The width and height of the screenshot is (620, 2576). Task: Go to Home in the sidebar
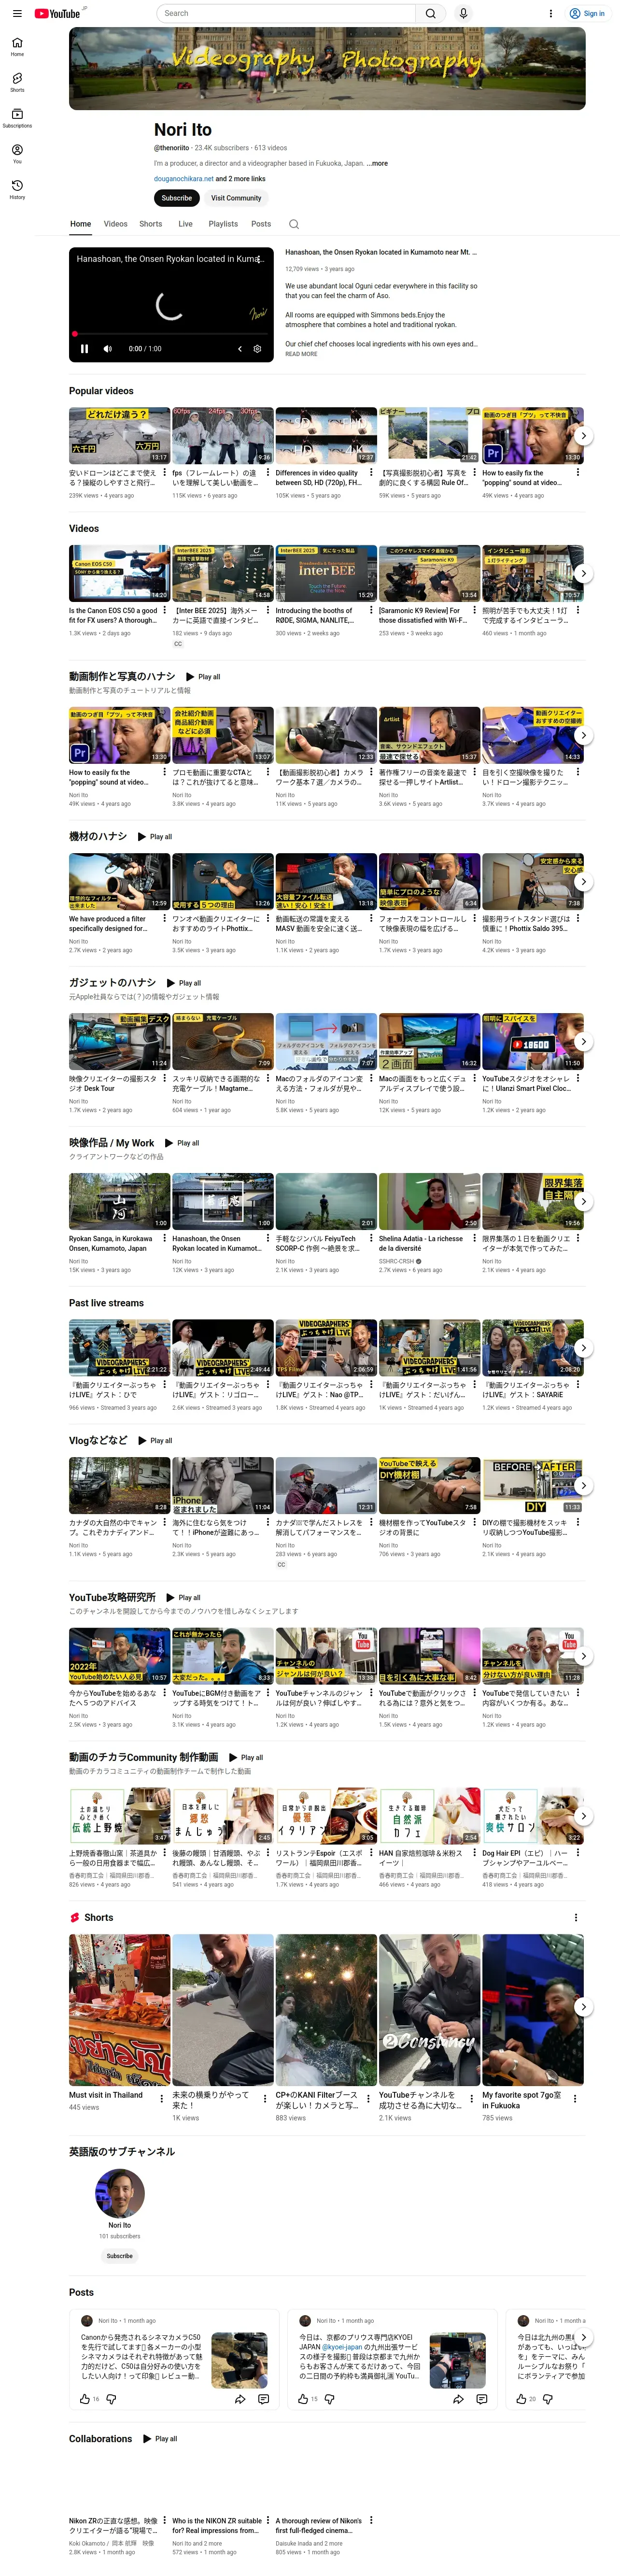(x=17, y=46)
